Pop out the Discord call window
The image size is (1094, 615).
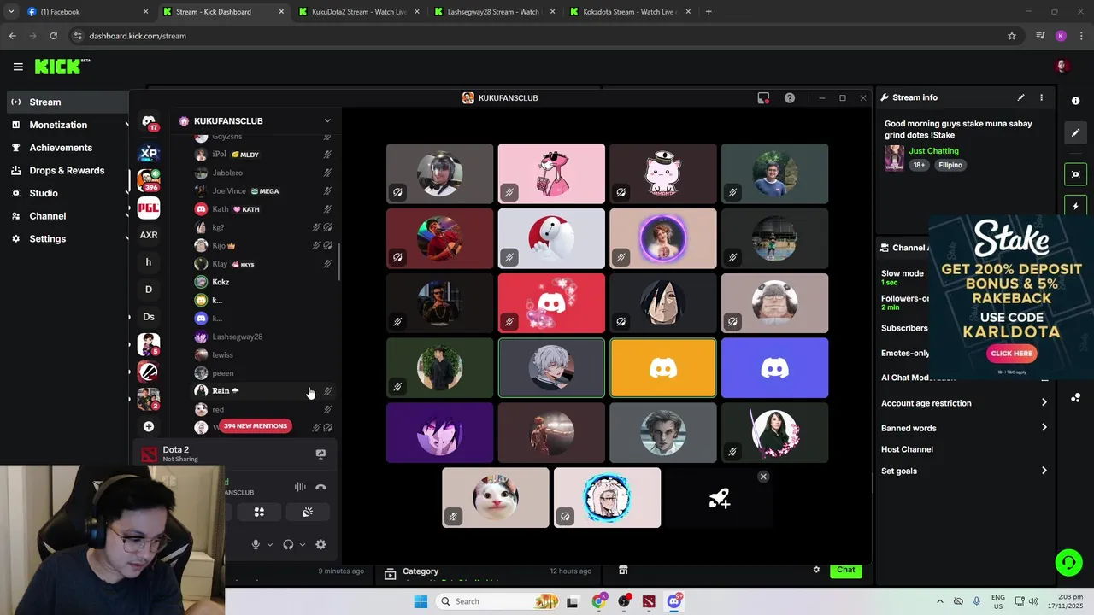pyautogui.click(x=763, y=98)
